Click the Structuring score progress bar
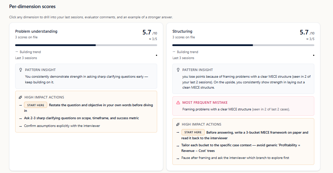333x173 pixels. pos(243,45)
